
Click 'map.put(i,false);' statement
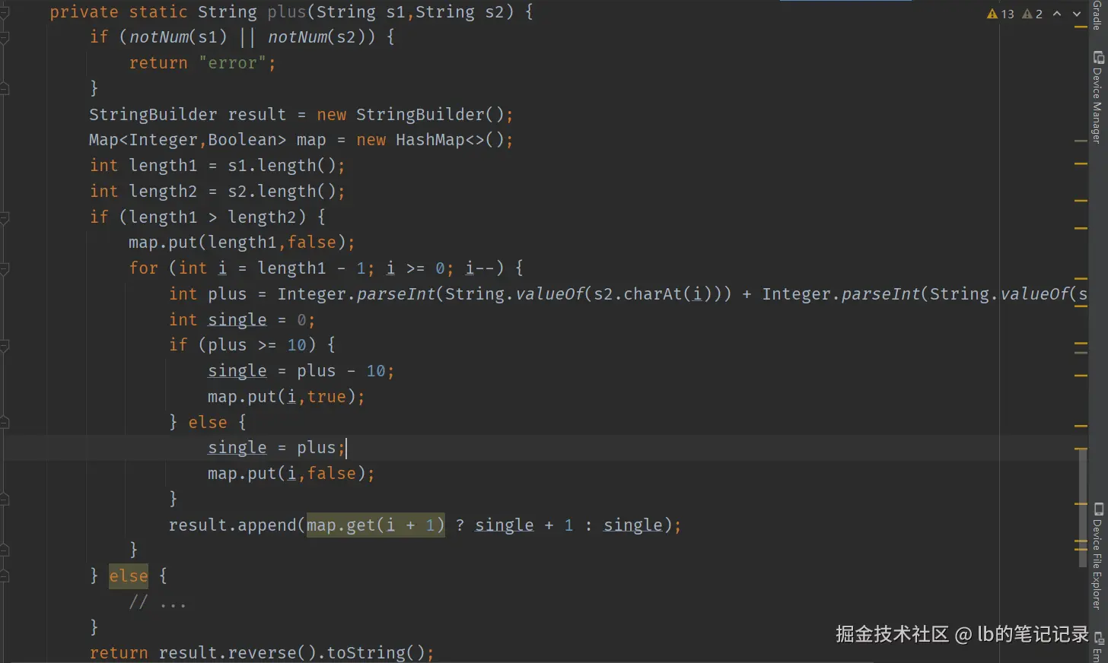[x=291, y=474]
